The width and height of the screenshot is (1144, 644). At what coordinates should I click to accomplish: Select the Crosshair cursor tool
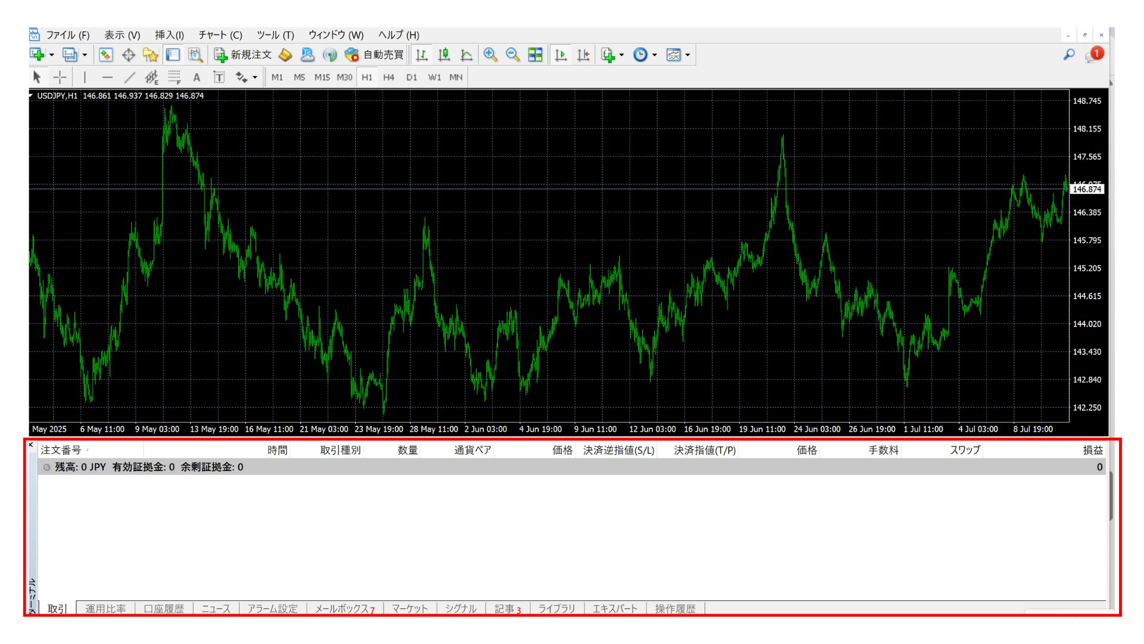point(60,77)
